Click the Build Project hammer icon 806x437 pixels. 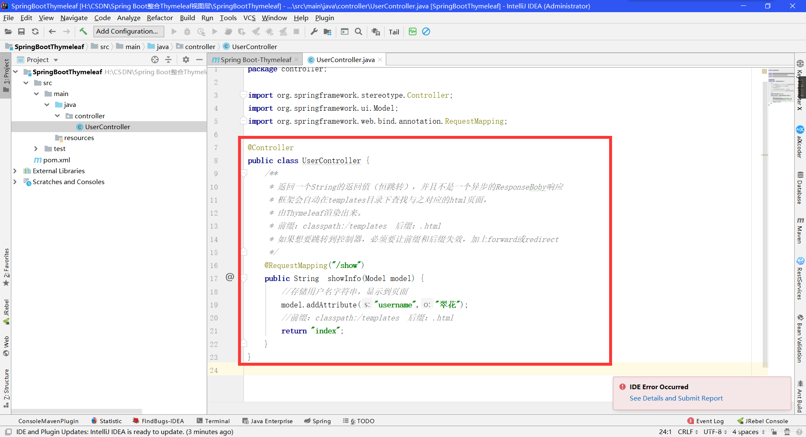pos(83,31)
